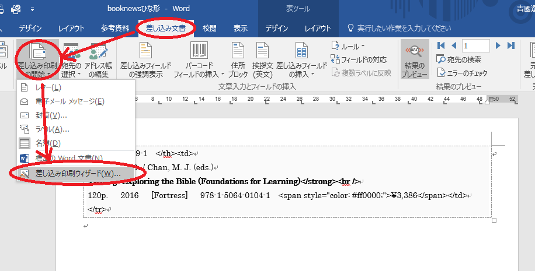Screen dimensions: 535x271
Task: Open 差し込みフィールドの挿入 dropdown
Action: (x=301, y=61)
